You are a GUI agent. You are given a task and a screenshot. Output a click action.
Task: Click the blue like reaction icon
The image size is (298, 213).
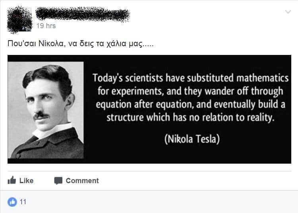(x=12, y=202)
